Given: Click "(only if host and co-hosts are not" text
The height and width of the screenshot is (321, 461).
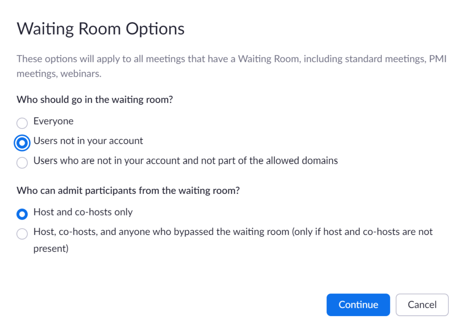Looking at the screenshot, I should [362, 232].
